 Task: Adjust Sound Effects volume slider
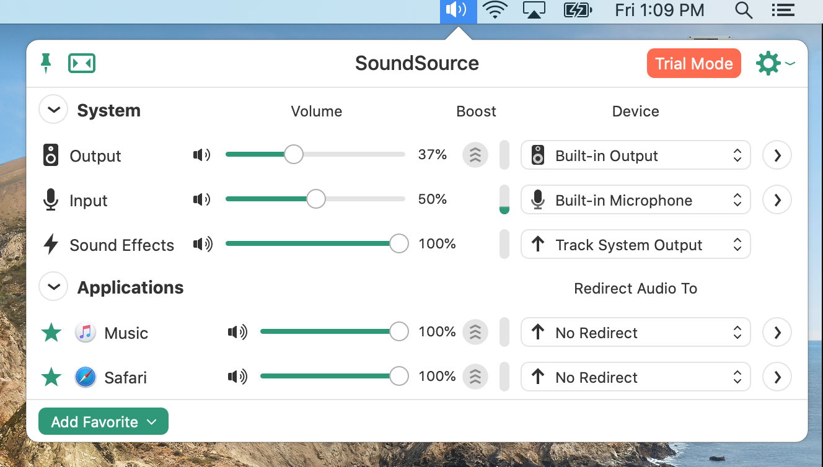click(317, 243)
